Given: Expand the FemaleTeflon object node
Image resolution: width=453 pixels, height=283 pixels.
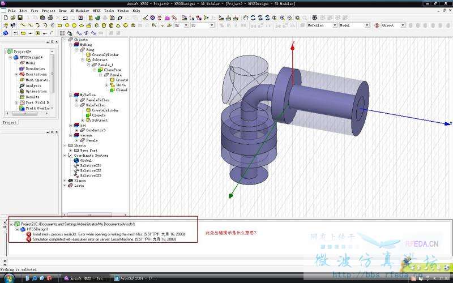Looking at the screenshot, I should point(76,100).
